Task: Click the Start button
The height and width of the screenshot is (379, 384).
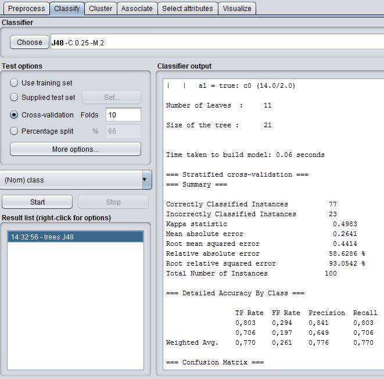Action: [37, 202]
